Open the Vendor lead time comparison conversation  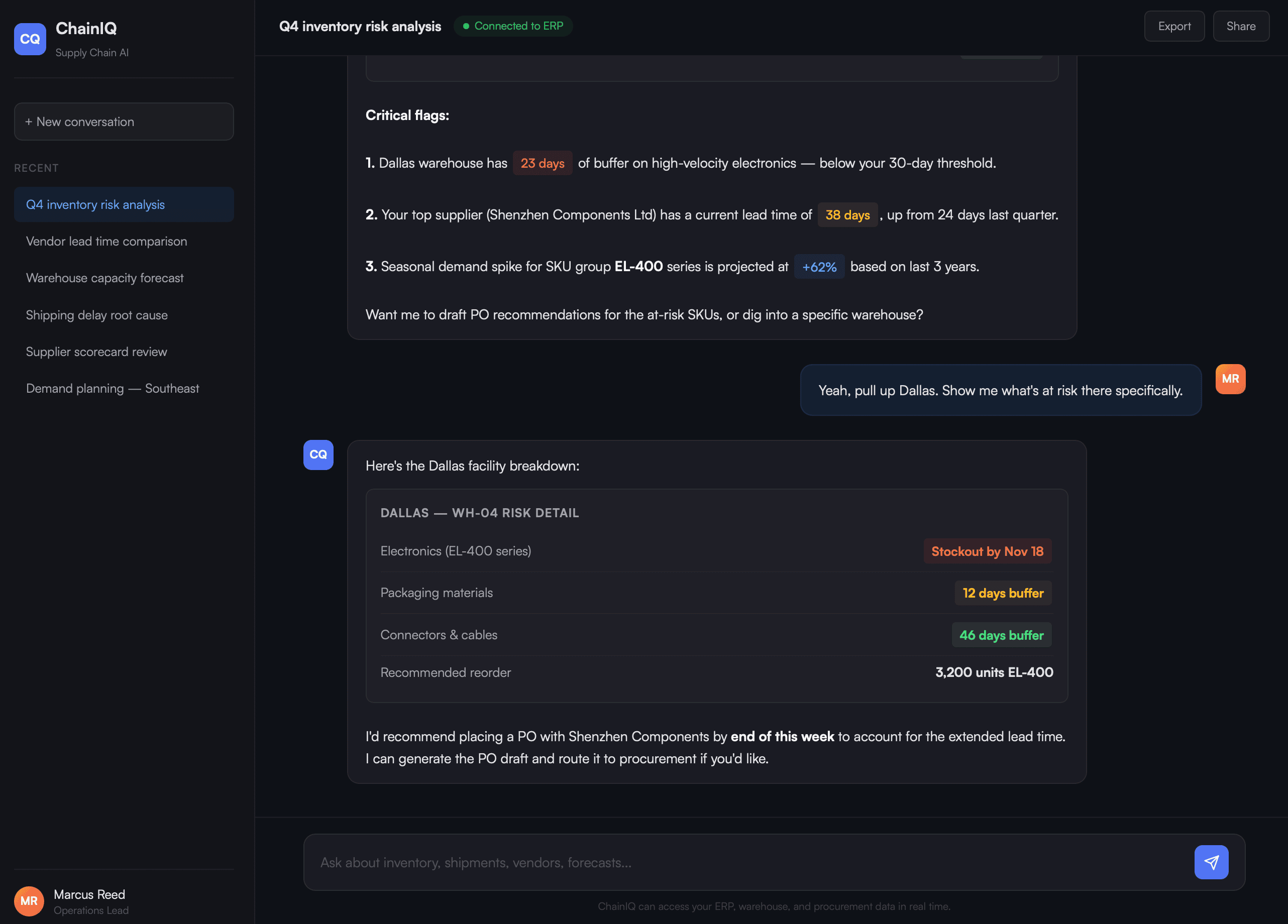(106, 241)
